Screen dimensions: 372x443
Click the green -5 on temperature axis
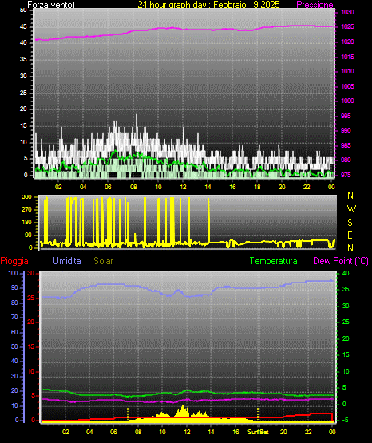345,420
